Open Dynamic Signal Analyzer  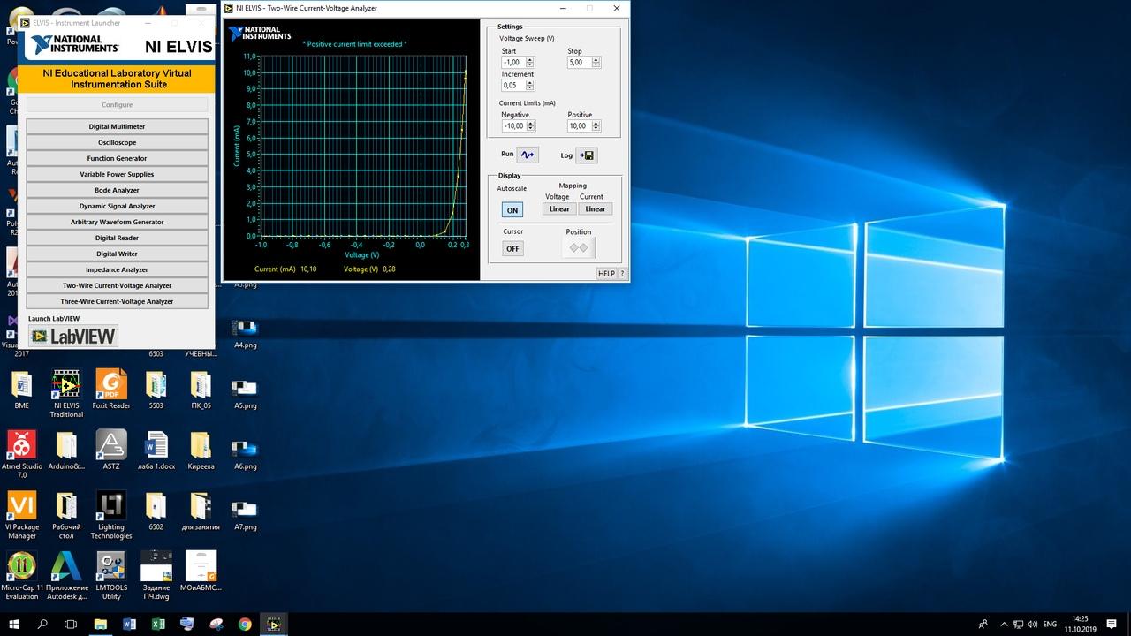(x=117, y=206)
